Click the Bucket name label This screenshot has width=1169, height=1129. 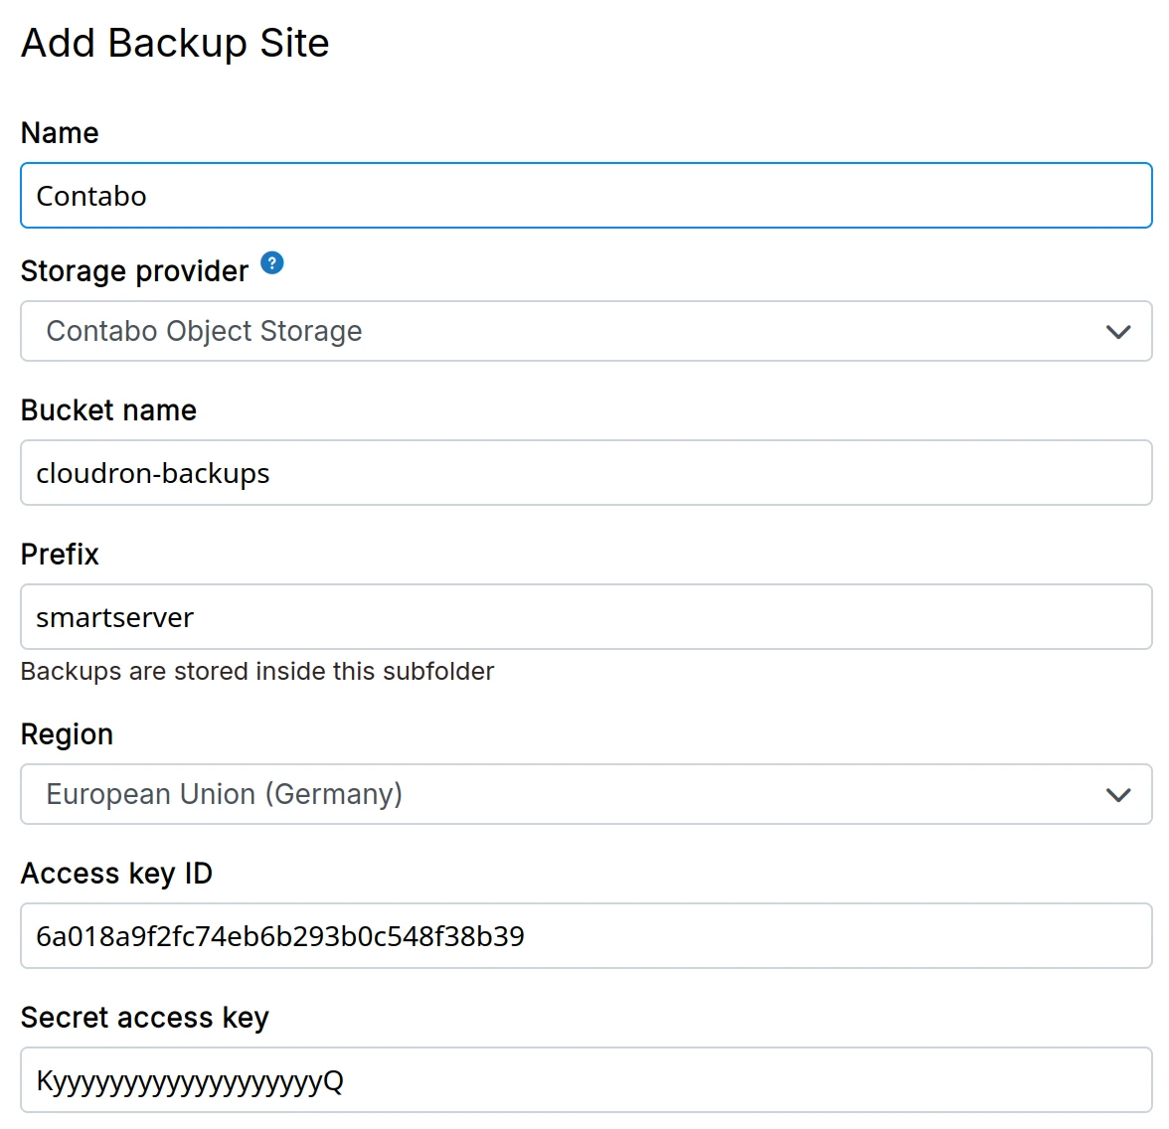click(x=108, y=409)
